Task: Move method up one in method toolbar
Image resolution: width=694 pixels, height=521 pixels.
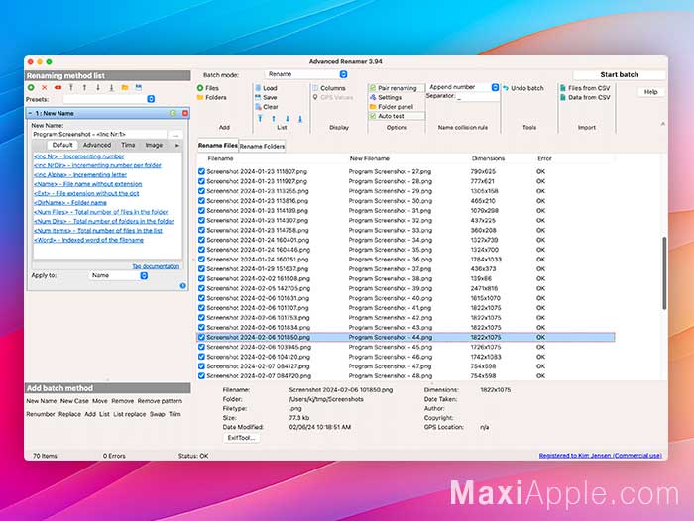Action: click(x=84, y=87)
